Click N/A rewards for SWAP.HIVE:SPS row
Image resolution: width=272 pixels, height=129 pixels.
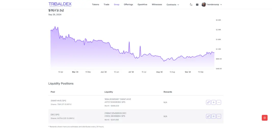tap(165, 102)
